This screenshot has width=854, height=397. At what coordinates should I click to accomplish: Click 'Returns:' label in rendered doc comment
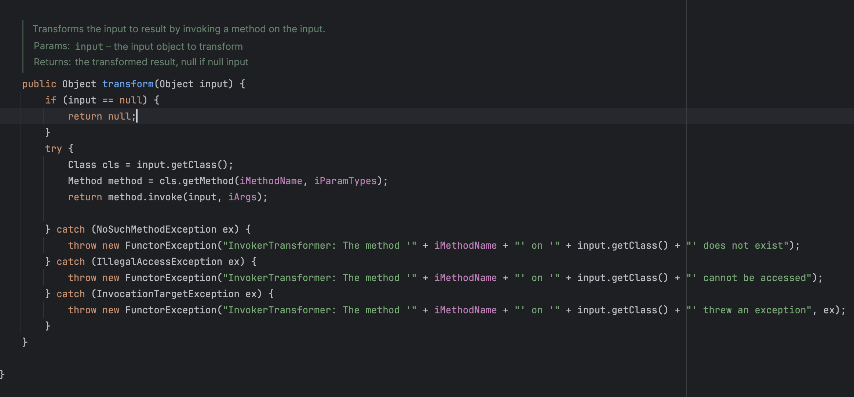click(52, 62)
